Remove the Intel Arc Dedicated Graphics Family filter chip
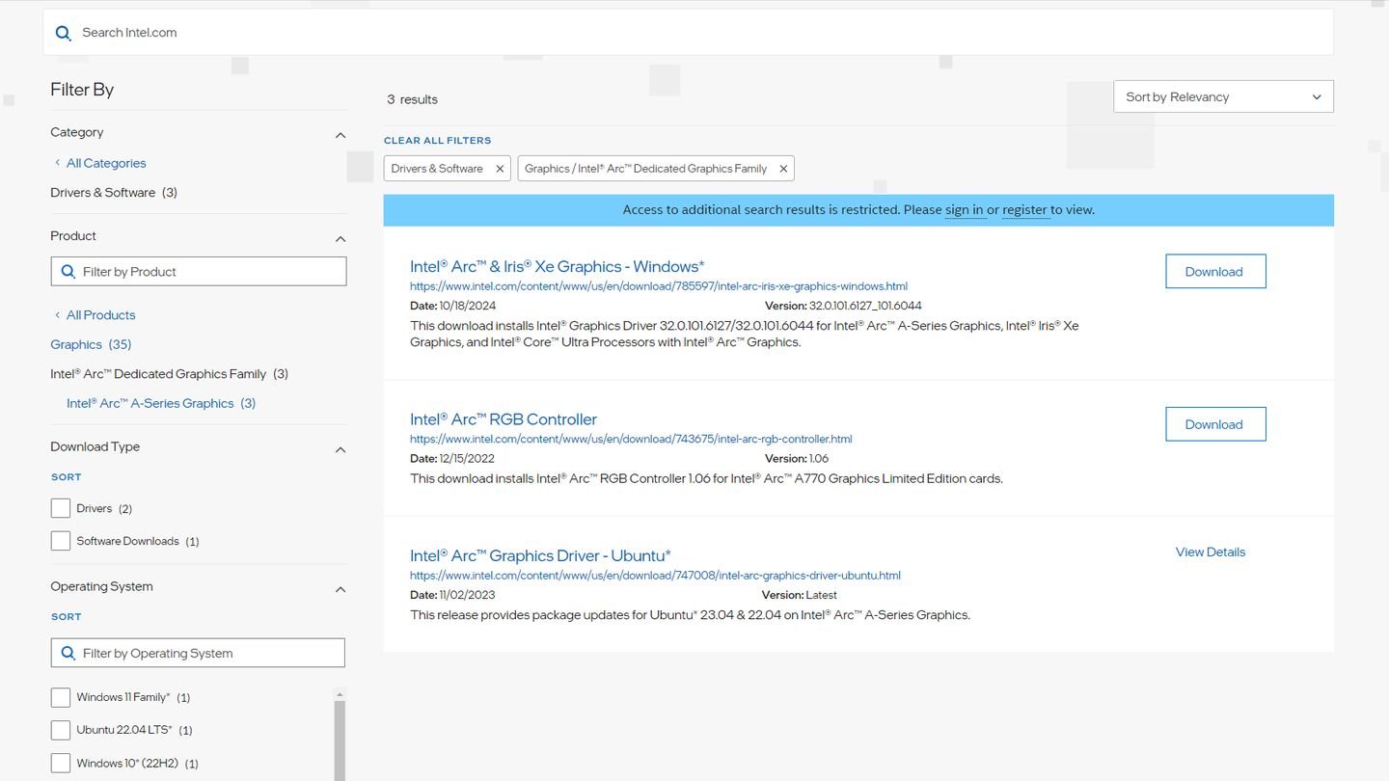The image size is (1389, 781). pyautogui.click(x=783, y=169)
